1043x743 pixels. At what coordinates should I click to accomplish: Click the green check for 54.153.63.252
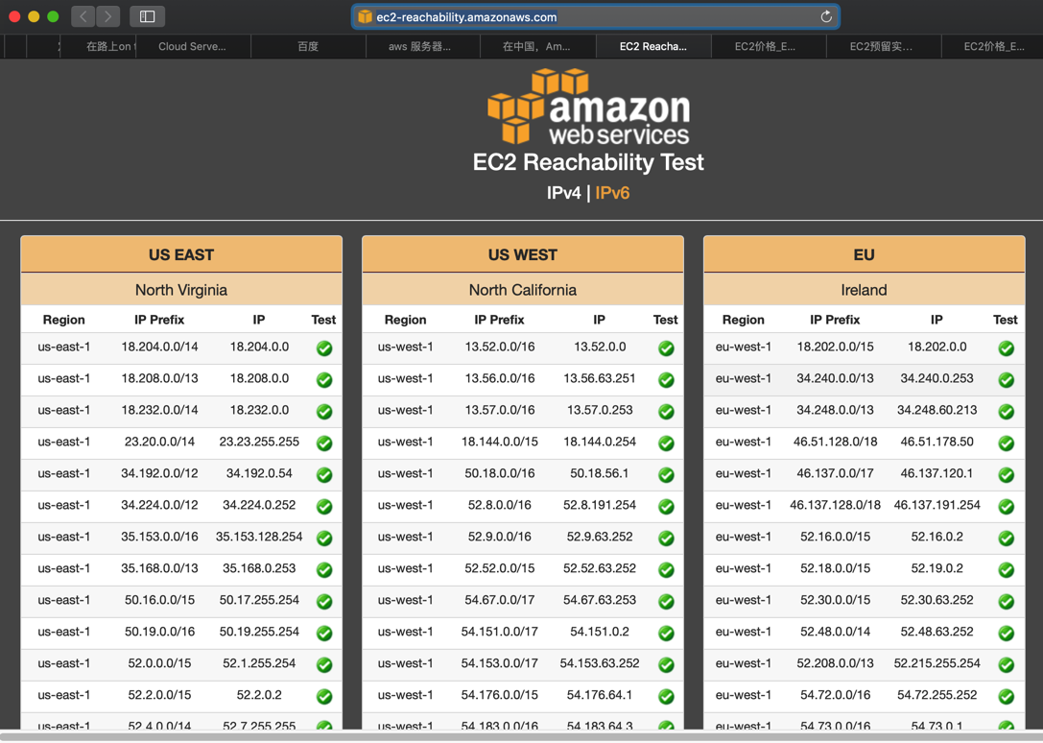(666, 664)
